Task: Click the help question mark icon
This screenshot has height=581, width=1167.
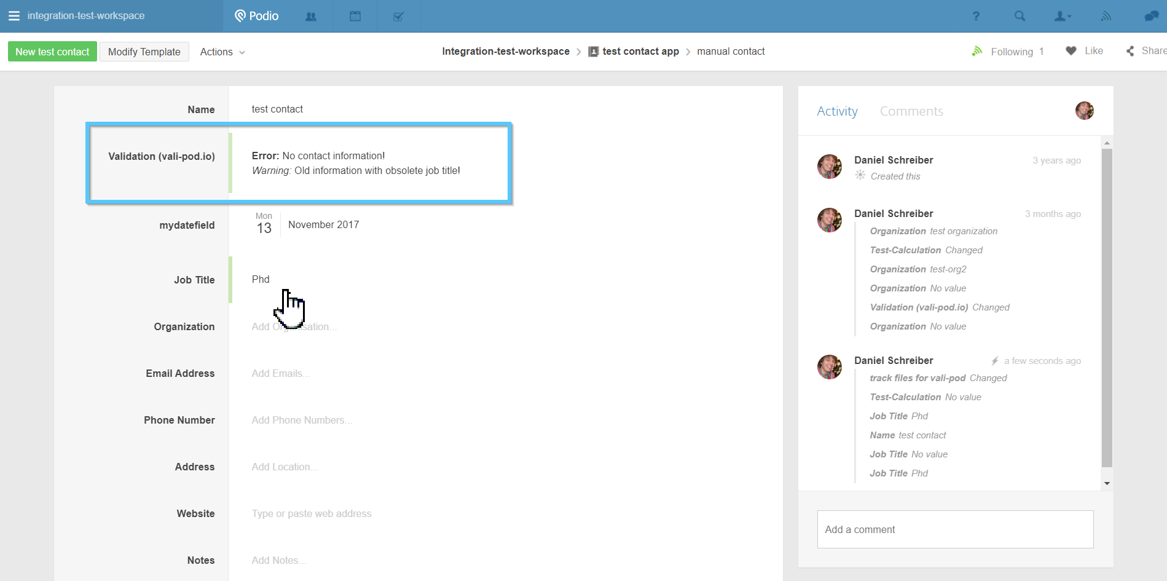Action: point(976,17)
